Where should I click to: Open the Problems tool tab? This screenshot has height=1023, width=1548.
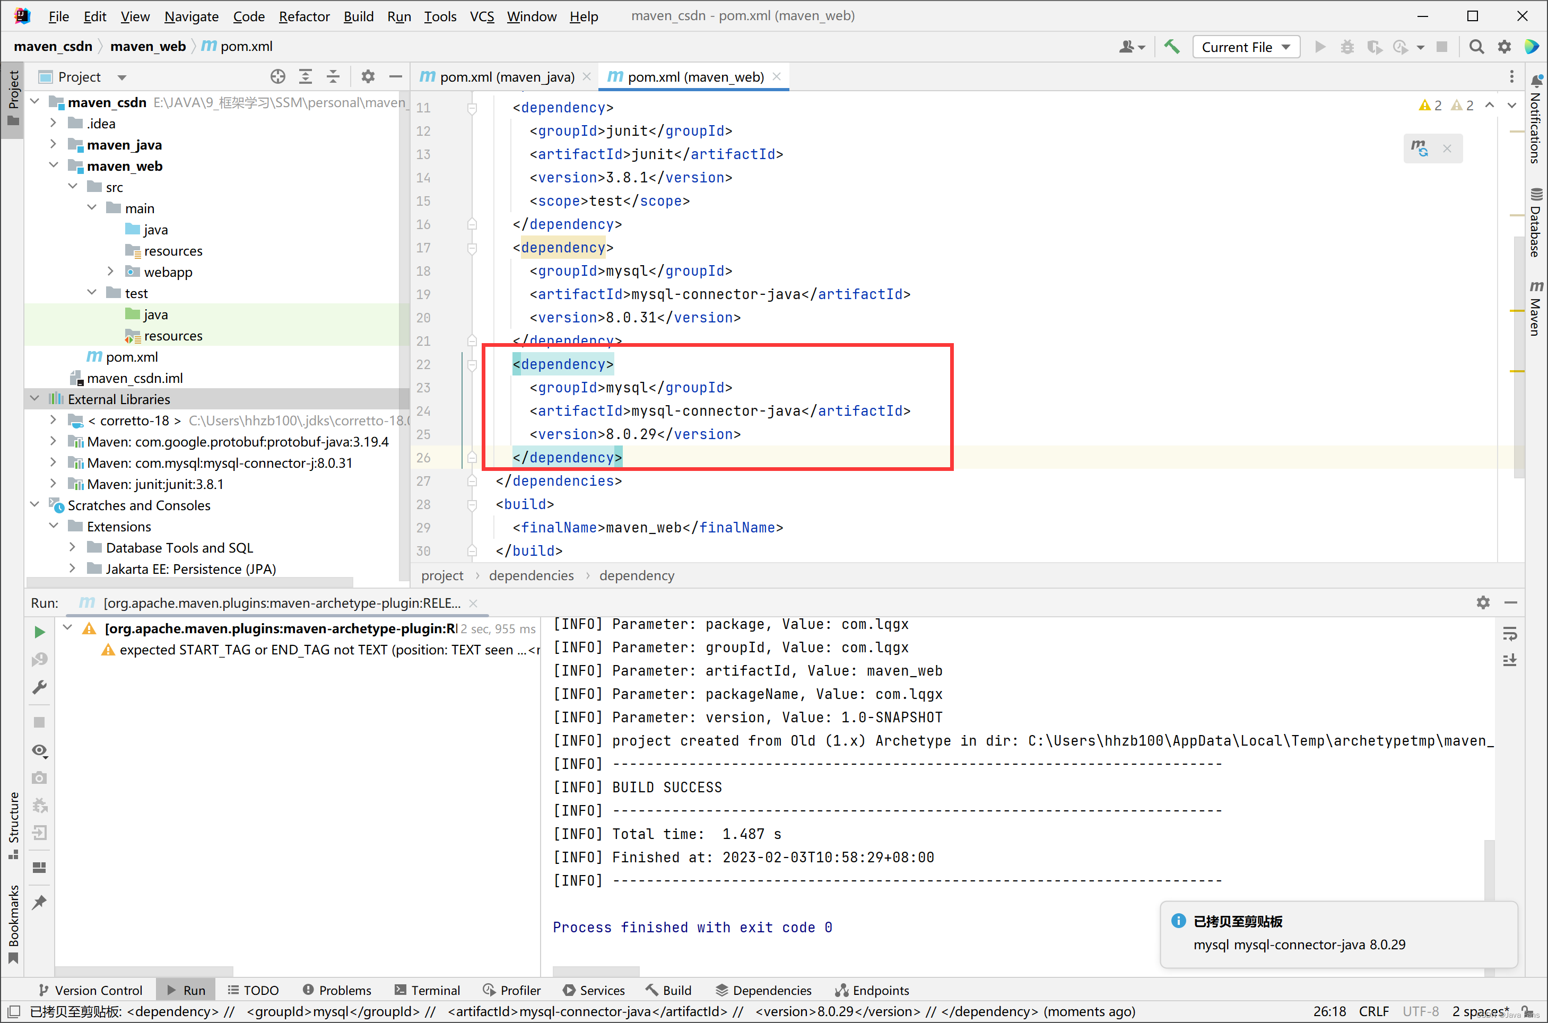pos(337,990)
